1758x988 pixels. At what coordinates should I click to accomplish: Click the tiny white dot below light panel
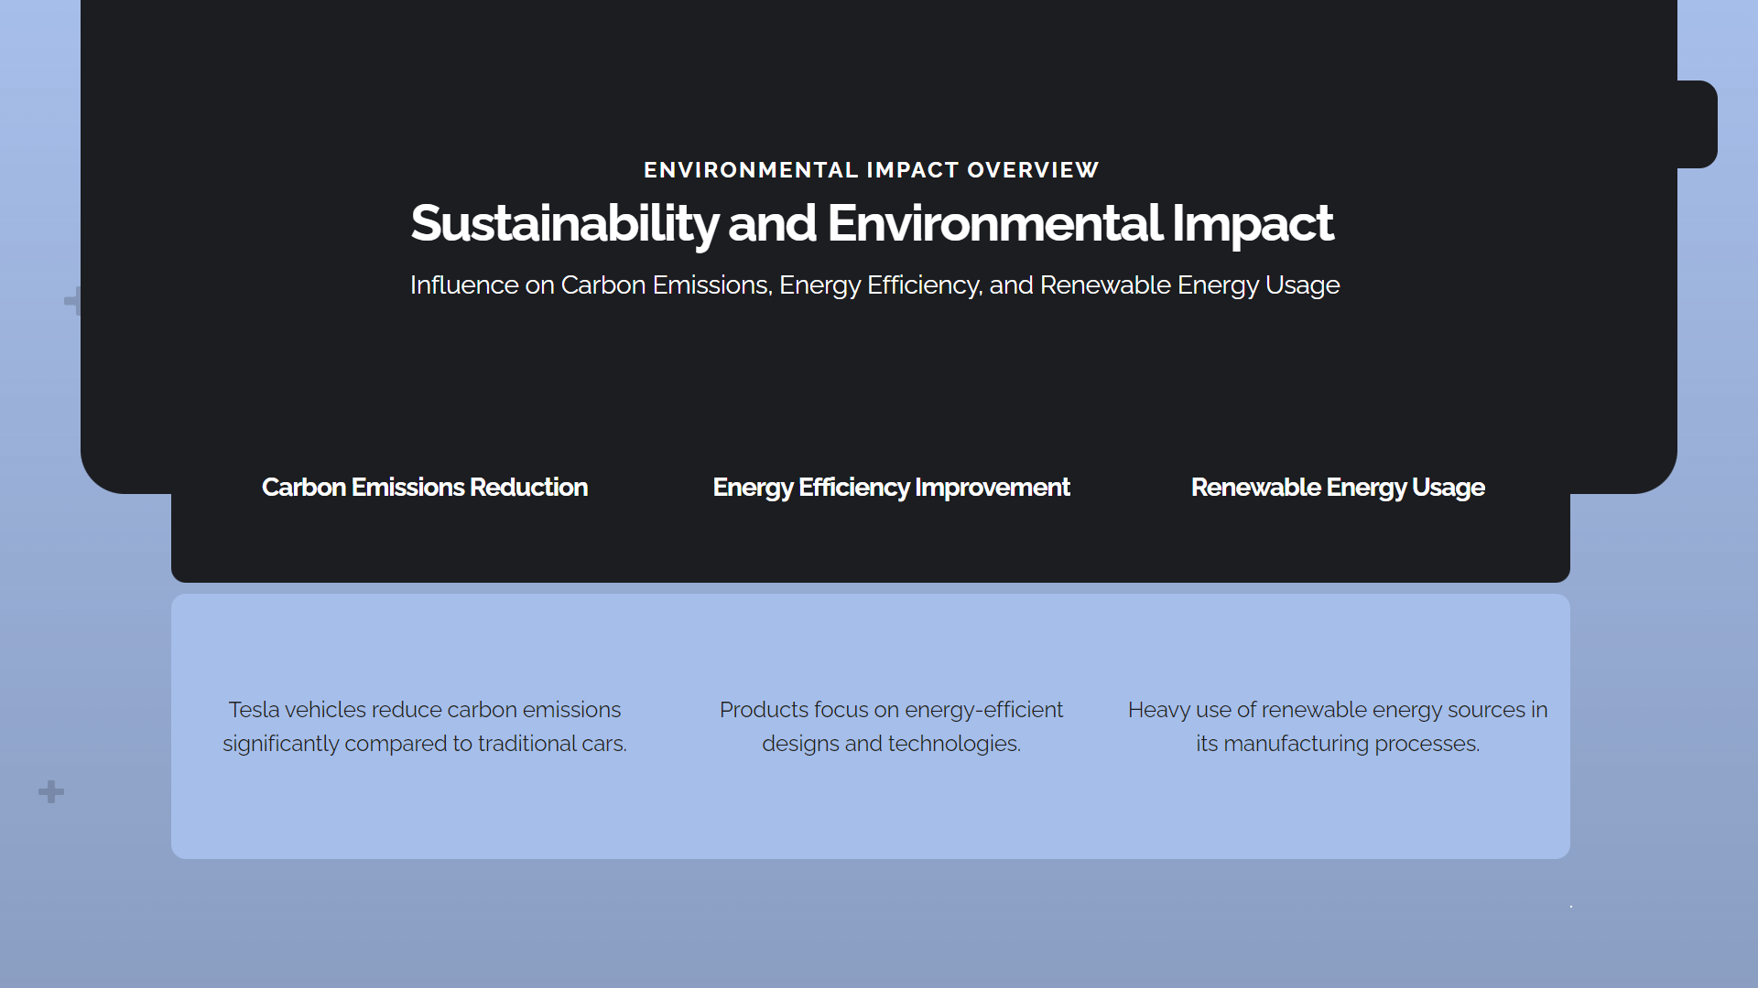click(x=1571, y=906)
